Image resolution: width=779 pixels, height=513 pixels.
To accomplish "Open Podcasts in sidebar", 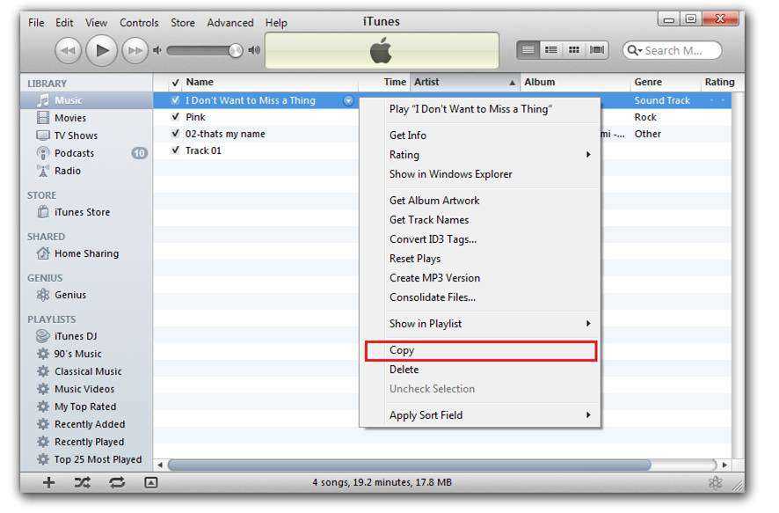I will (86, 153).
